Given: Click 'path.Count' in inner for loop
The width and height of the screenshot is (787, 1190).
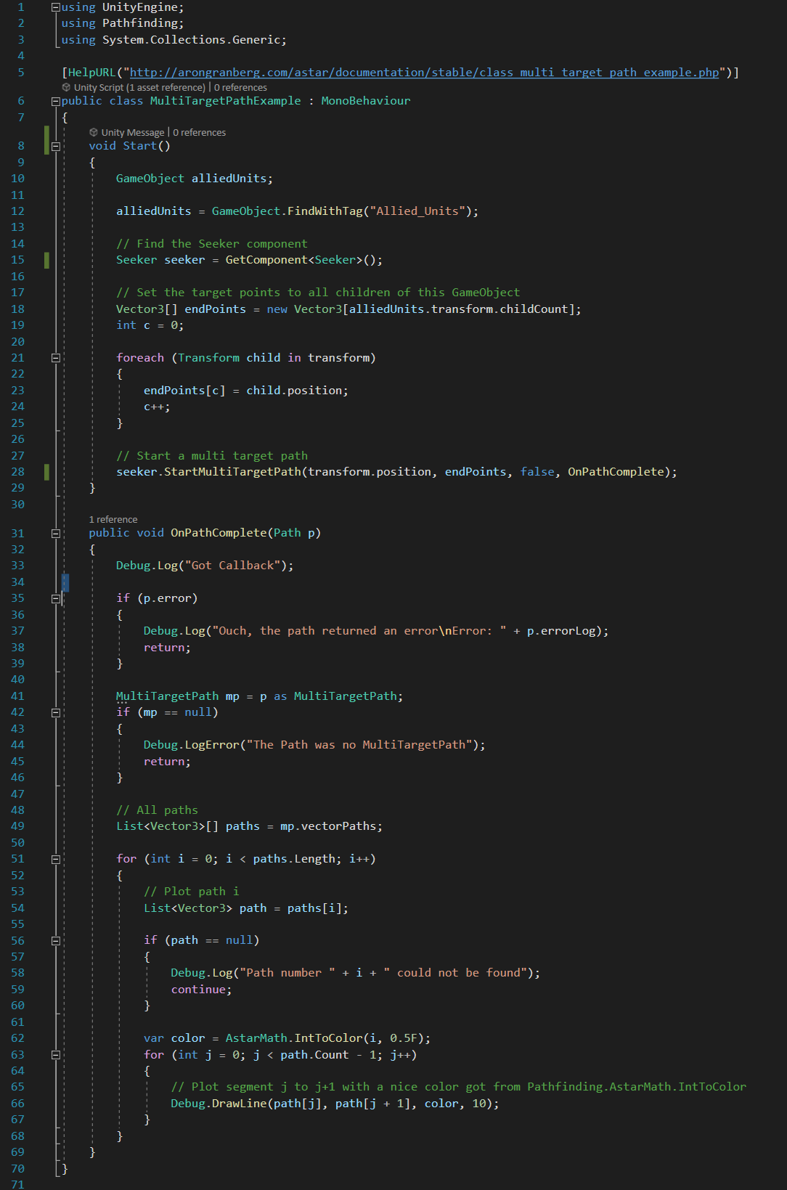Looking at the screenshot, I should [314, 1055].
